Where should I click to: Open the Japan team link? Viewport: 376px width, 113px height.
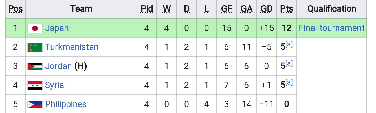[x=57, y=28]
